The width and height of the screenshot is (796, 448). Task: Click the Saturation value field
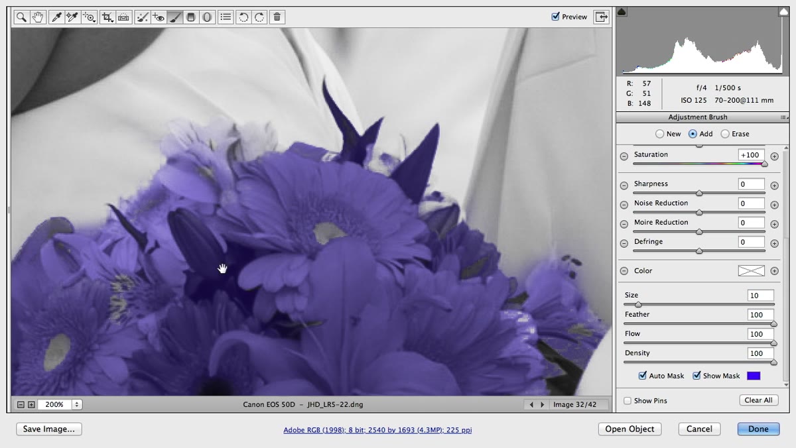coord(752,155)
